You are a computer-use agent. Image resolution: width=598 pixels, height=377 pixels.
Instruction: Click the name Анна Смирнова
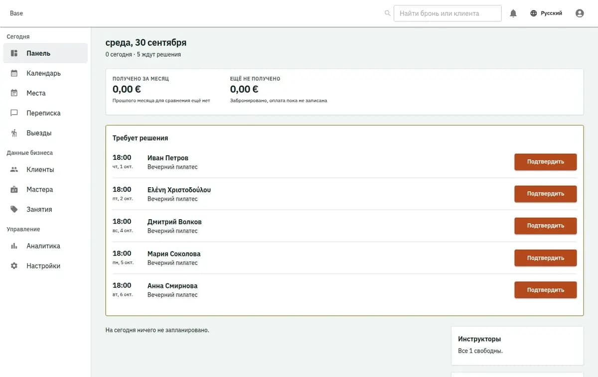coord(172,286)
